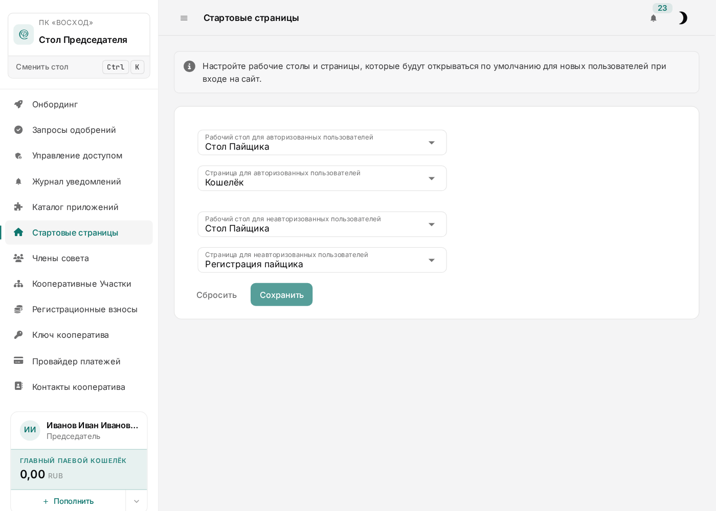Screen dimensions: 716x511
Task: Open unauthorized users workspace dropdown
Action: tap(322, 224)
